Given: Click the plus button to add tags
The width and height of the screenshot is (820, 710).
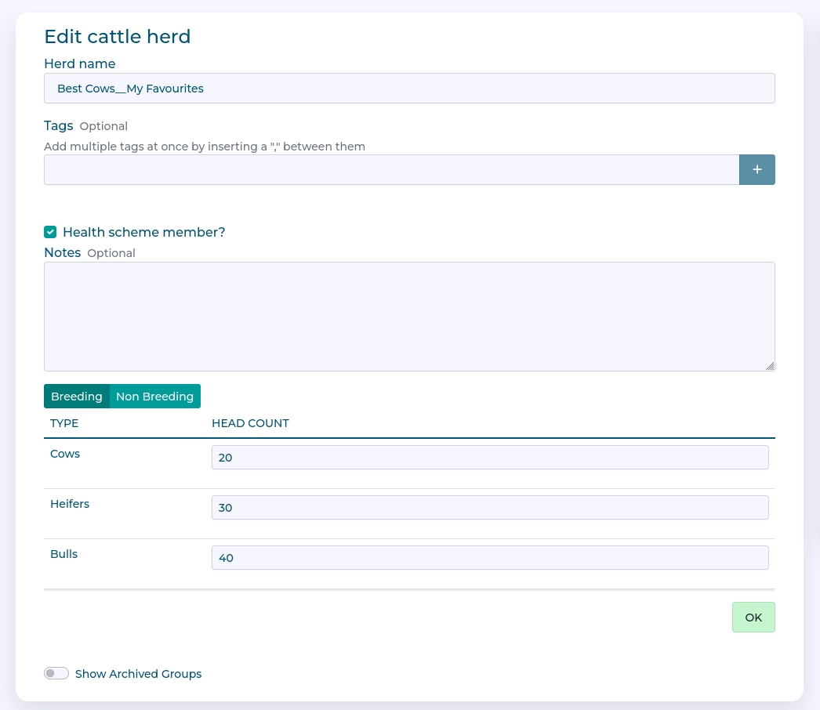Looking at the screenshot, I should 757,169.
